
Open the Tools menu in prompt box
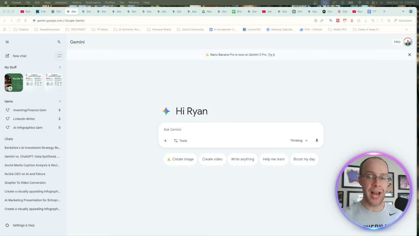click(180, 141)
